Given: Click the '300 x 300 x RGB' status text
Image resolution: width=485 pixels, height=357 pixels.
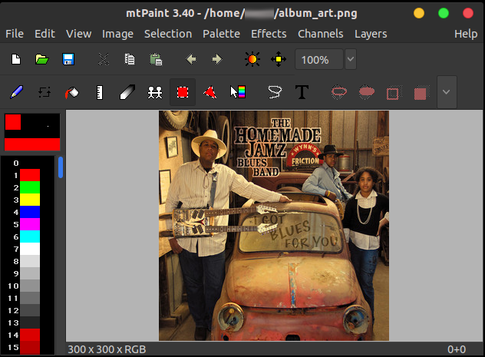Looking at the screenshot, I should (107, 349).
